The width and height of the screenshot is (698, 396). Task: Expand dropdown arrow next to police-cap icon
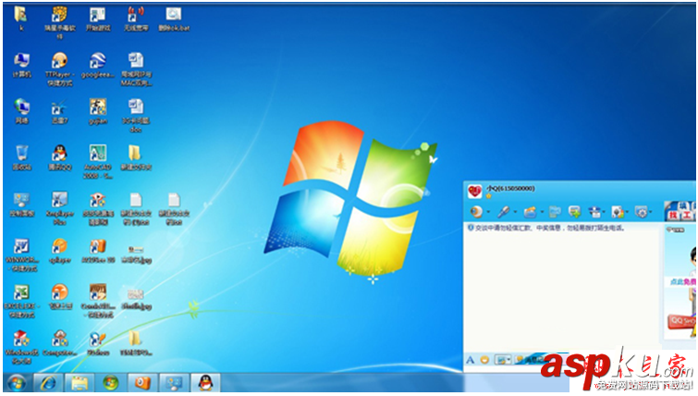[604, 213]
